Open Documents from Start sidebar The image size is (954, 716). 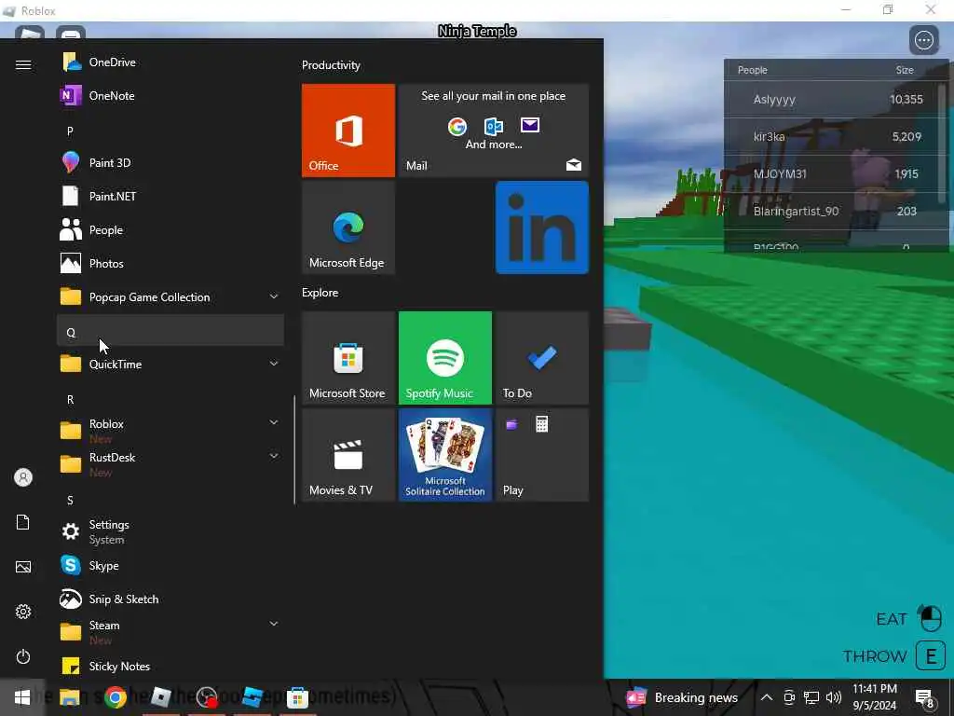click(x=23, y=522)
